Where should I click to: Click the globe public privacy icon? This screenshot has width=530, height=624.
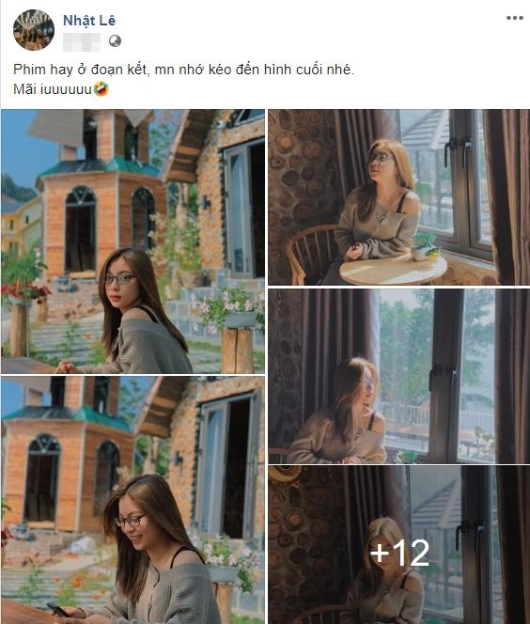(115, 41)
